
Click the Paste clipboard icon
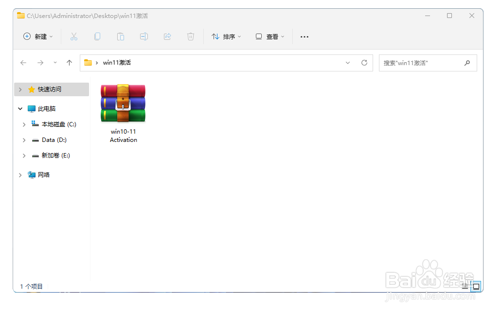(120, 36)
